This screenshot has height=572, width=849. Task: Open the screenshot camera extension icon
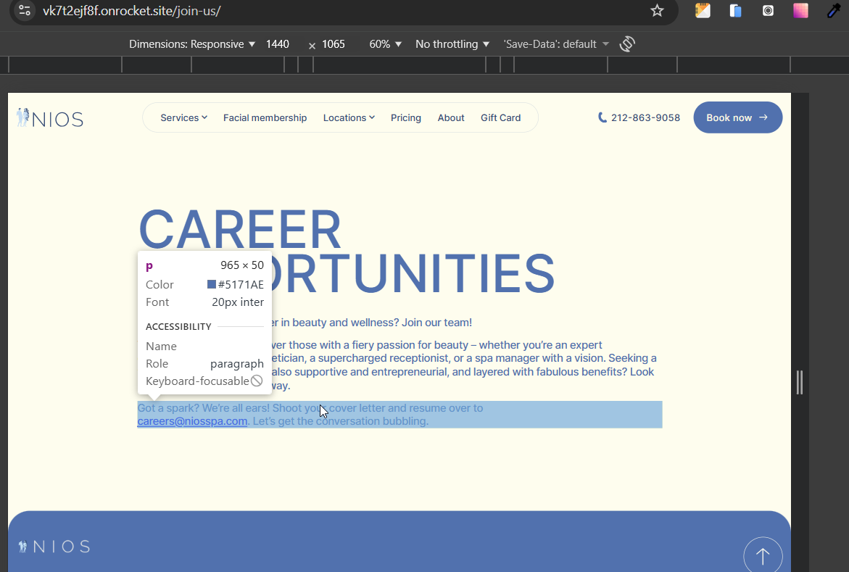point(768,10)
